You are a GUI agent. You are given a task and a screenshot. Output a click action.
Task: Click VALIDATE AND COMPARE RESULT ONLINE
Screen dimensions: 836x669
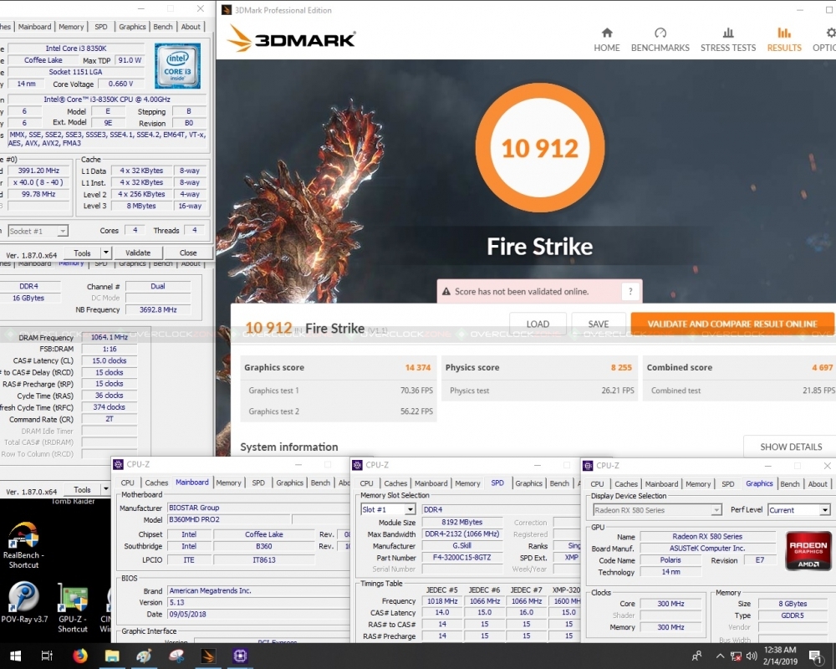point(732,324)
